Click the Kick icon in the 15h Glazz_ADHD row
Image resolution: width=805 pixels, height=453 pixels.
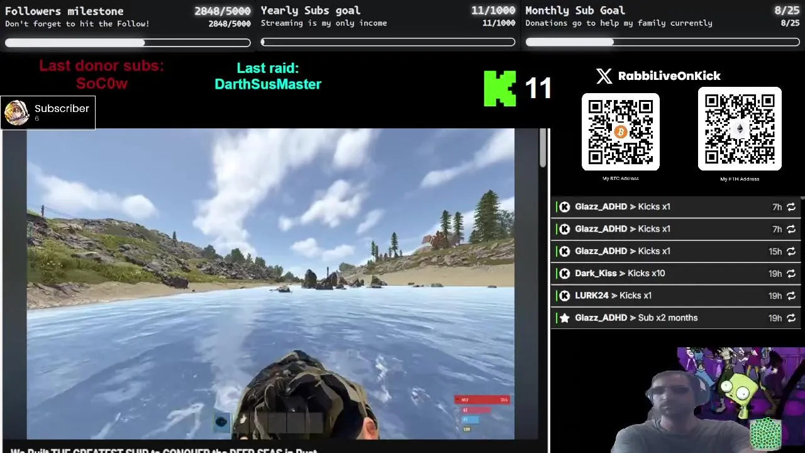[x=565, y=251]
